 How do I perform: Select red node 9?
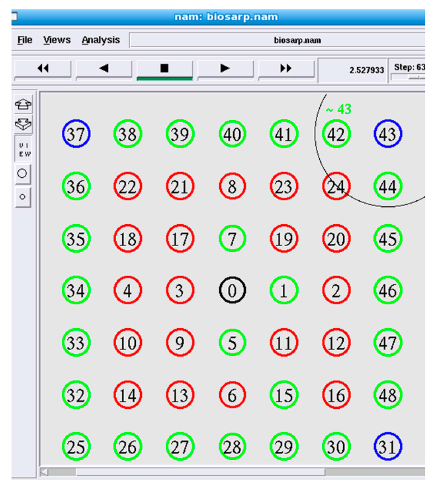click(x=180, y=343)
